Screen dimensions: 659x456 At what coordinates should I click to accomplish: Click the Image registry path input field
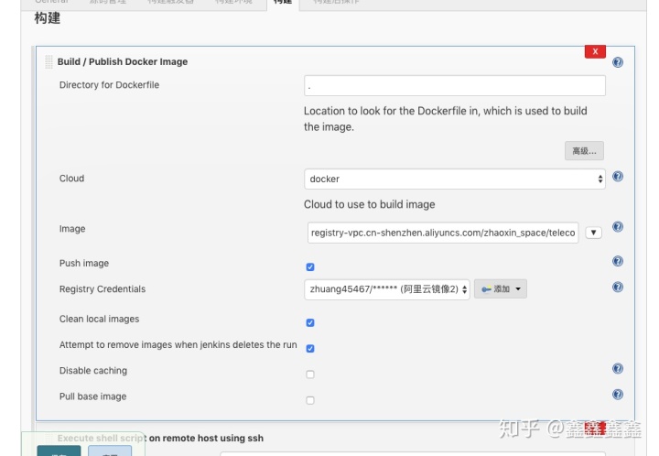443,233
